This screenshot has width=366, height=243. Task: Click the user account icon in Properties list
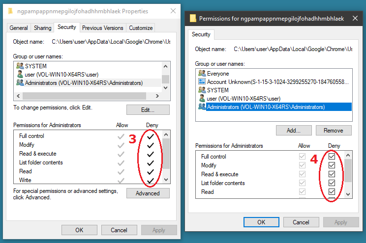[x=20, y=74]
